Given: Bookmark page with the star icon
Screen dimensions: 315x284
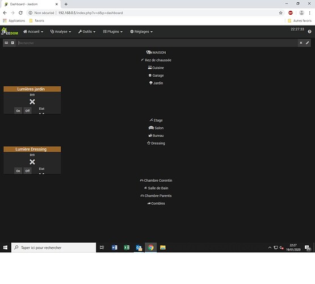Looking at the screenshot, I should [x=280, y=13].
